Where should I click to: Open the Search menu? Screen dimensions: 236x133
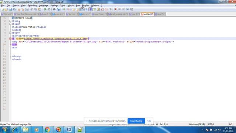(x=15, y=6)
